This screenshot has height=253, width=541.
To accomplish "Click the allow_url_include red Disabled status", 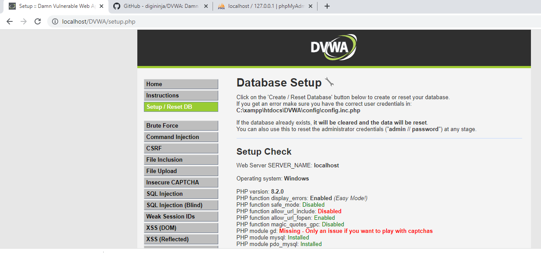I will 329,211.
